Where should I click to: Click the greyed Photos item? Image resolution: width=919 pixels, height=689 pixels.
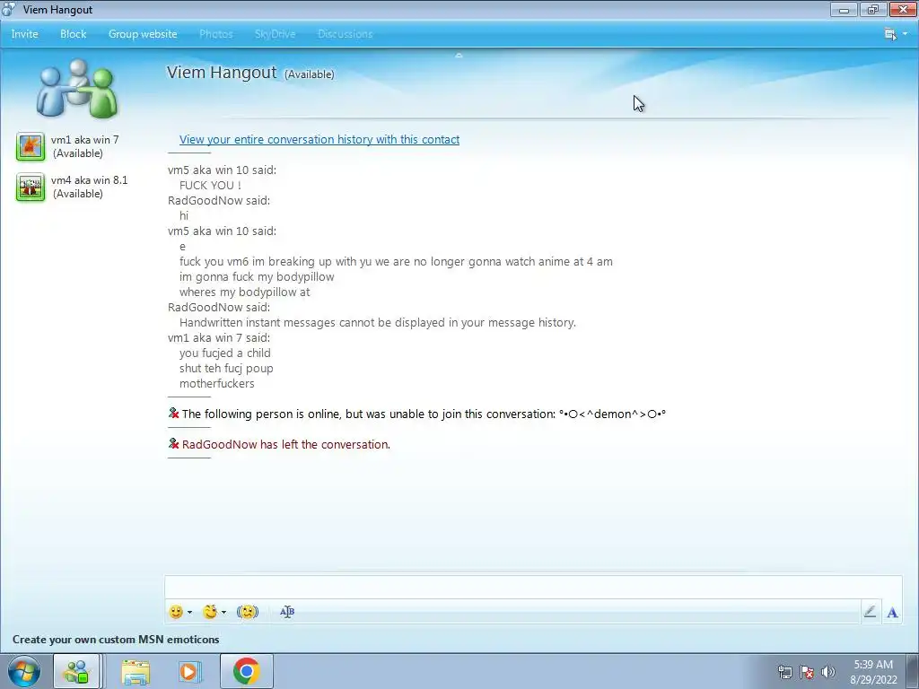pos(215,34)
